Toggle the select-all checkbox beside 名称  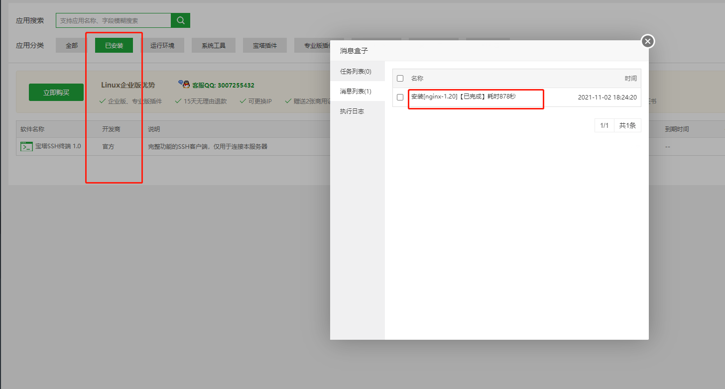click(x=400, y=78)
